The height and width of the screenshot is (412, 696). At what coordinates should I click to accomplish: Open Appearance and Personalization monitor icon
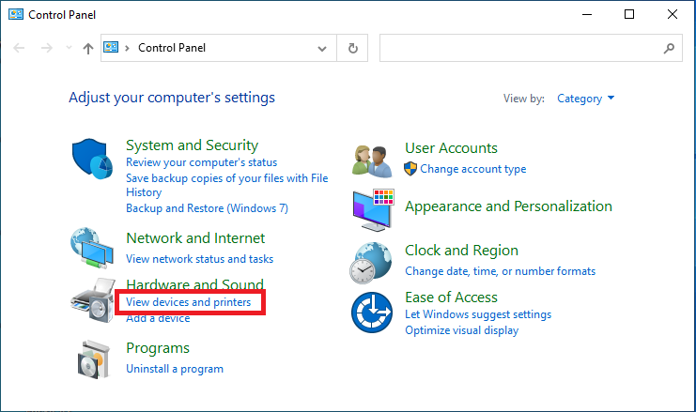pyautogui.click(x=372, y=210)
